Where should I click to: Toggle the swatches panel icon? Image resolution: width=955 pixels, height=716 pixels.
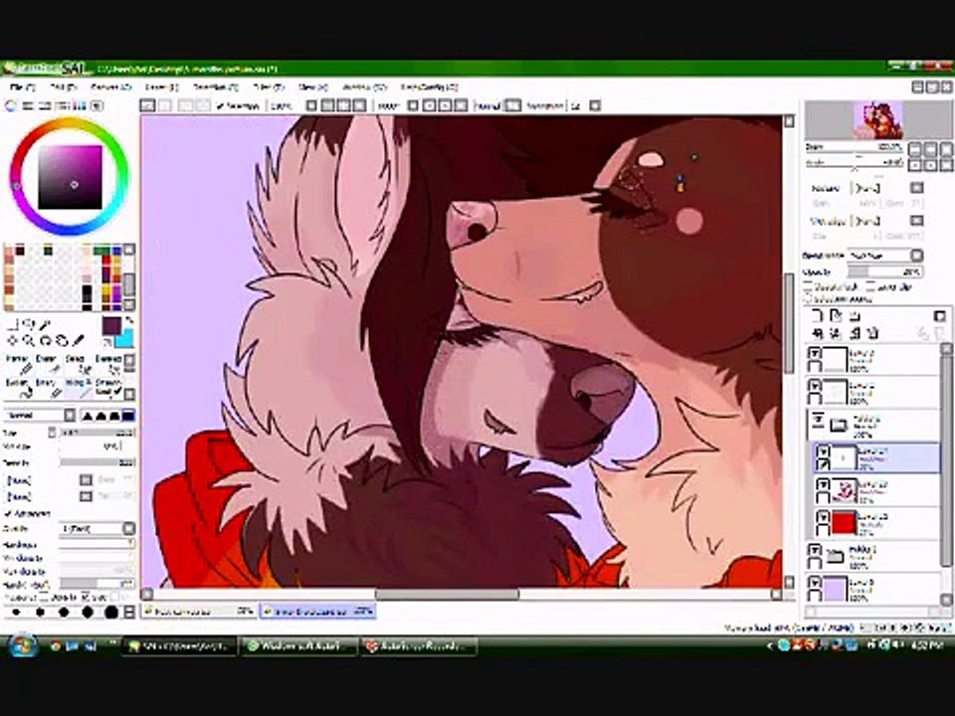[x=80, y=105]
